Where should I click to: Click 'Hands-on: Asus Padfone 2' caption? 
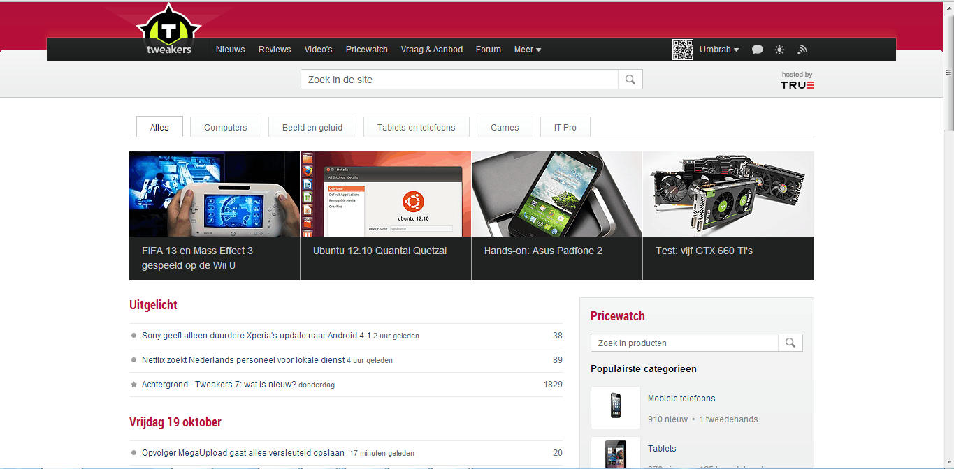click(543, 251)
